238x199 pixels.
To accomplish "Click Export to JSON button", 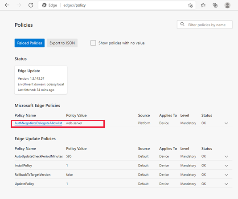I will [62, 43].
